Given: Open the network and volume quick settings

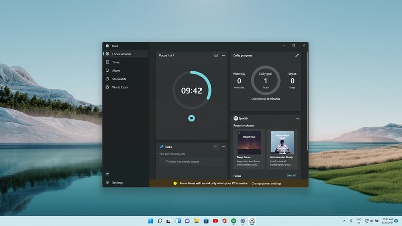Looking at the screenshot, I should tap(372, 221).
